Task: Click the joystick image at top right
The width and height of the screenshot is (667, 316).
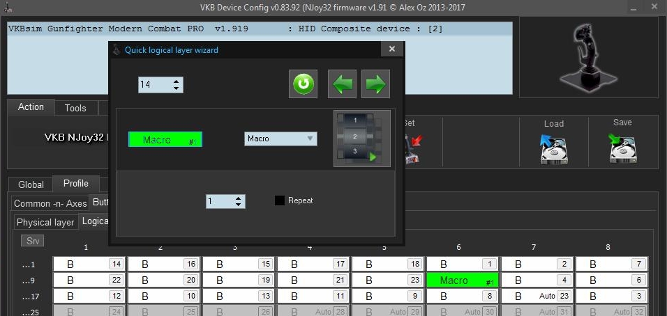Action: 588,56
